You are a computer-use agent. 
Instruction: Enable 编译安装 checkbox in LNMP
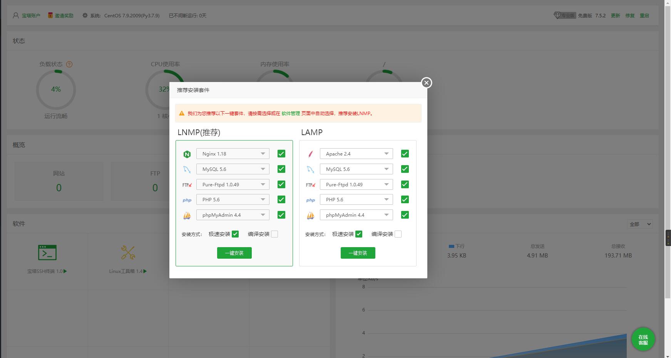(274, 234)
